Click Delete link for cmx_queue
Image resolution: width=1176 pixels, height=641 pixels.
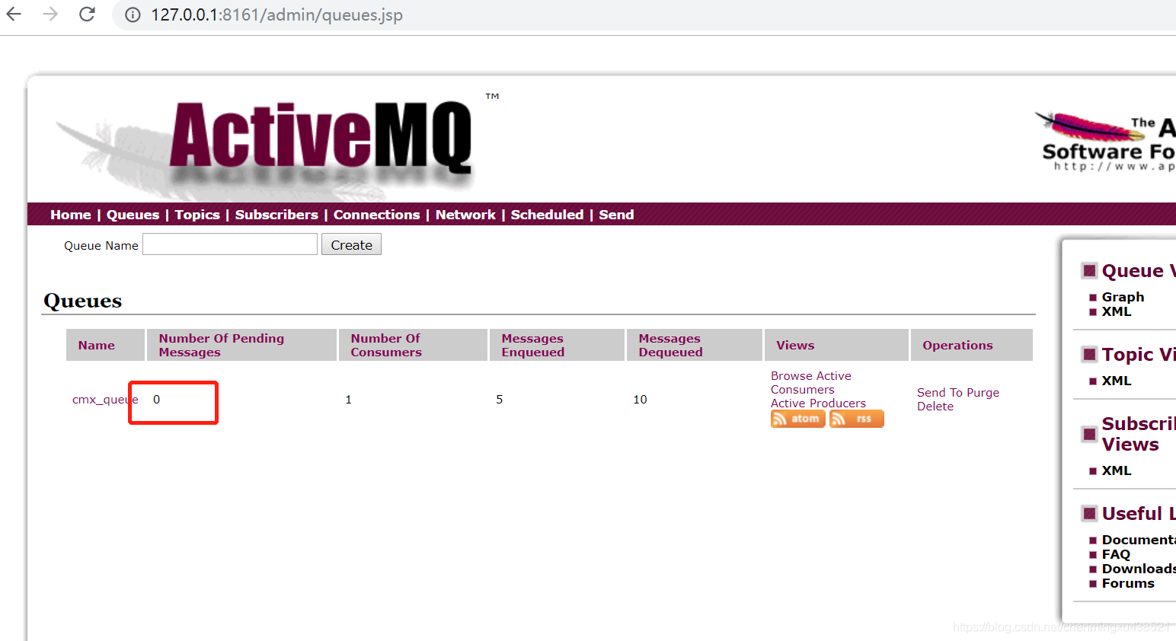[935, 407]
